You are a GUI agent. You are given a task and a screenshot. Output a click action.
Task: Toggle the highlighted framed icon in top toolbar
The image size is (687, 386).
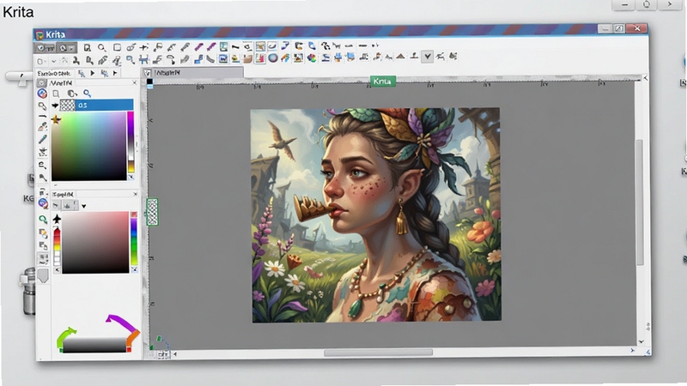[x=260, y=47]
